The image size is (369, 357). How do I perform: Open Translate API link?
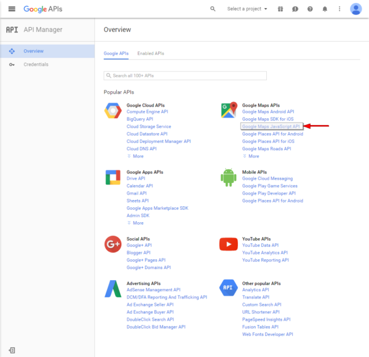[x=256, y=297]
